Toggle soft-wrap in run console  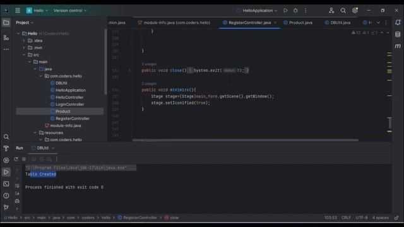point(17,185)
